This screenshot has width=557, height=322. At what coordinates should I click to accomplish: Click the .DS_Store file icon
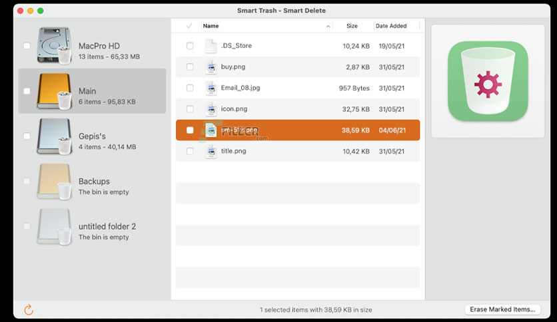pyautogui.click(x=211, y=46)
